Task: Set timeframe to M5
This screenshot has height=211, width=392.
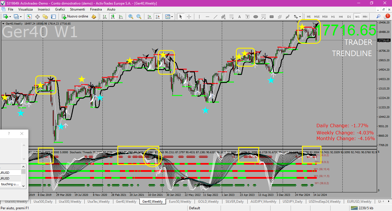Action: pyautogui.click(x=309, y=17)
